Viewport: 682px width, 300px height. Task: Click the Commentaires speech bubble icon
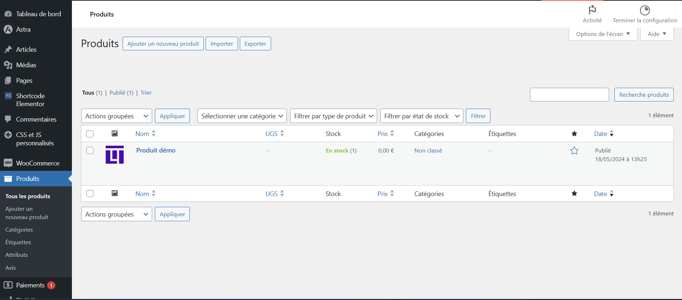tap(8, 119)
